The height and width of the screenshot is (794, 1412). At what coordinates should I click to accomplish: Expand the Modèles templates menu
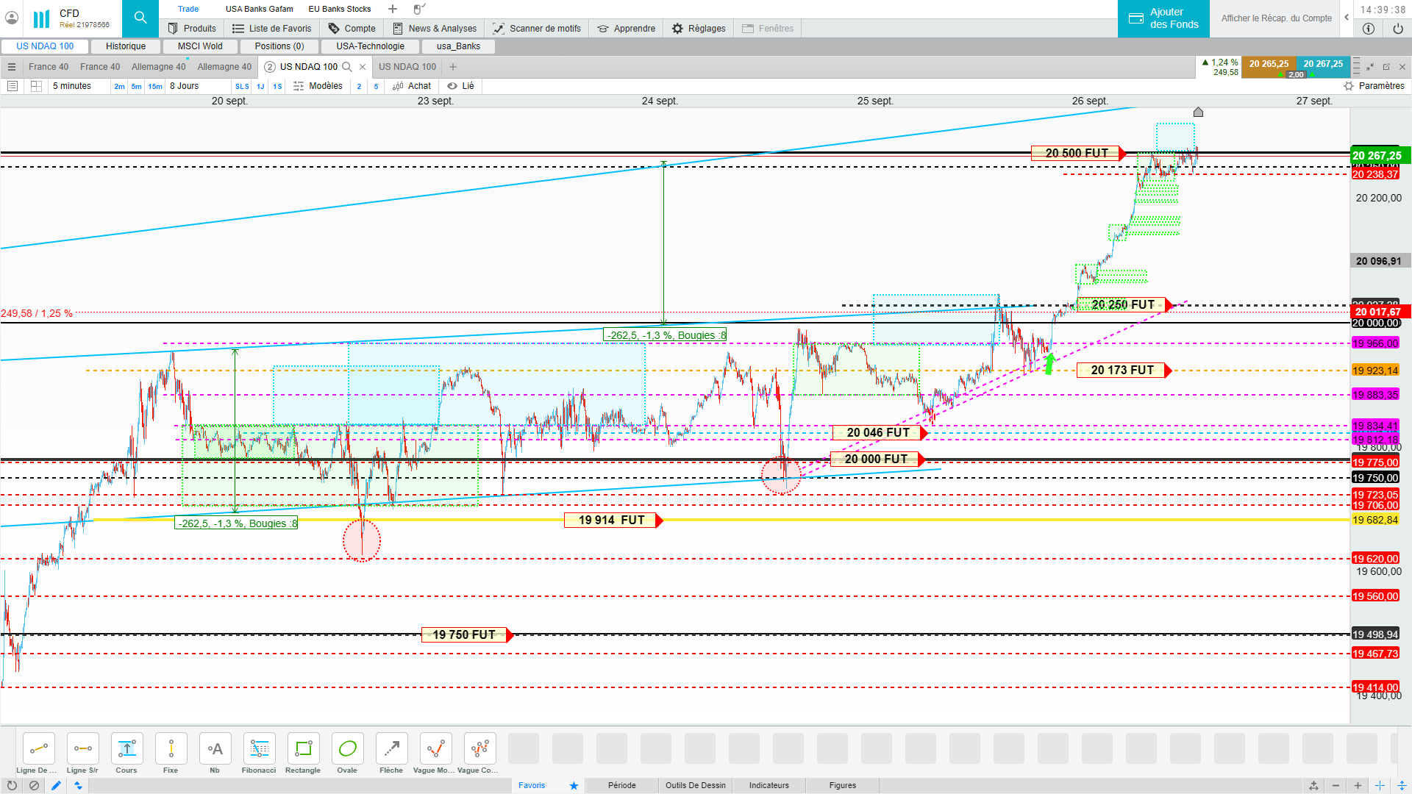pos(318,86)
